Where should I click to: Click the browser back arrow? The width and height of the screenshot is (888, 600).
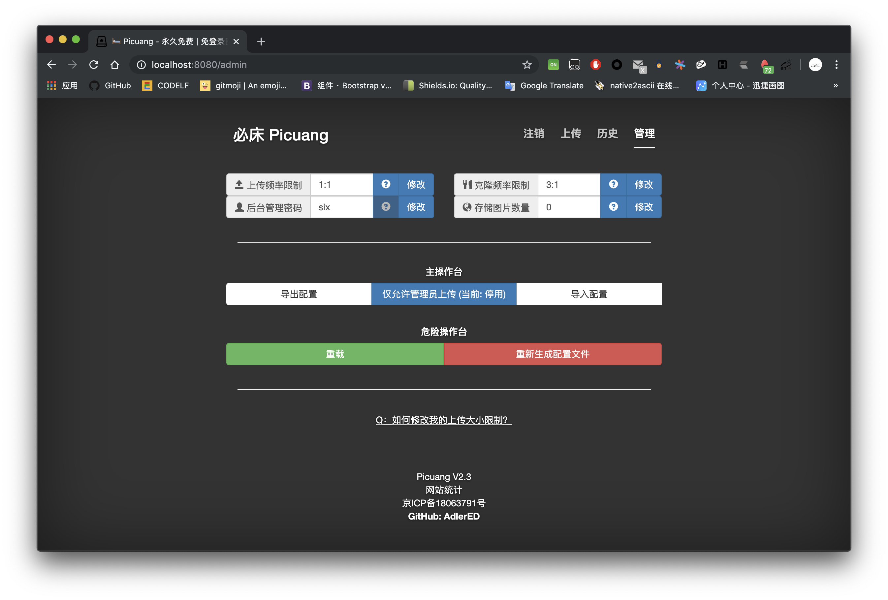click(51, 65)
